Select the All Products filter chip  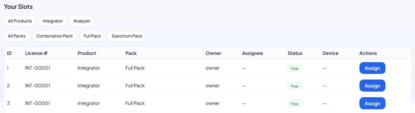point(20,21)
